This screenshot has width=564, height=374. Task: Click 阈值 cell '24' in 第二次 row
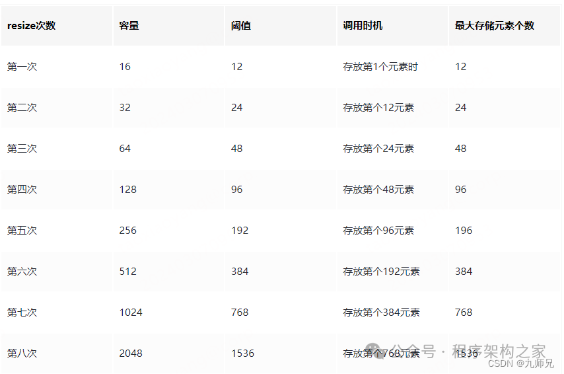[236, 108]
